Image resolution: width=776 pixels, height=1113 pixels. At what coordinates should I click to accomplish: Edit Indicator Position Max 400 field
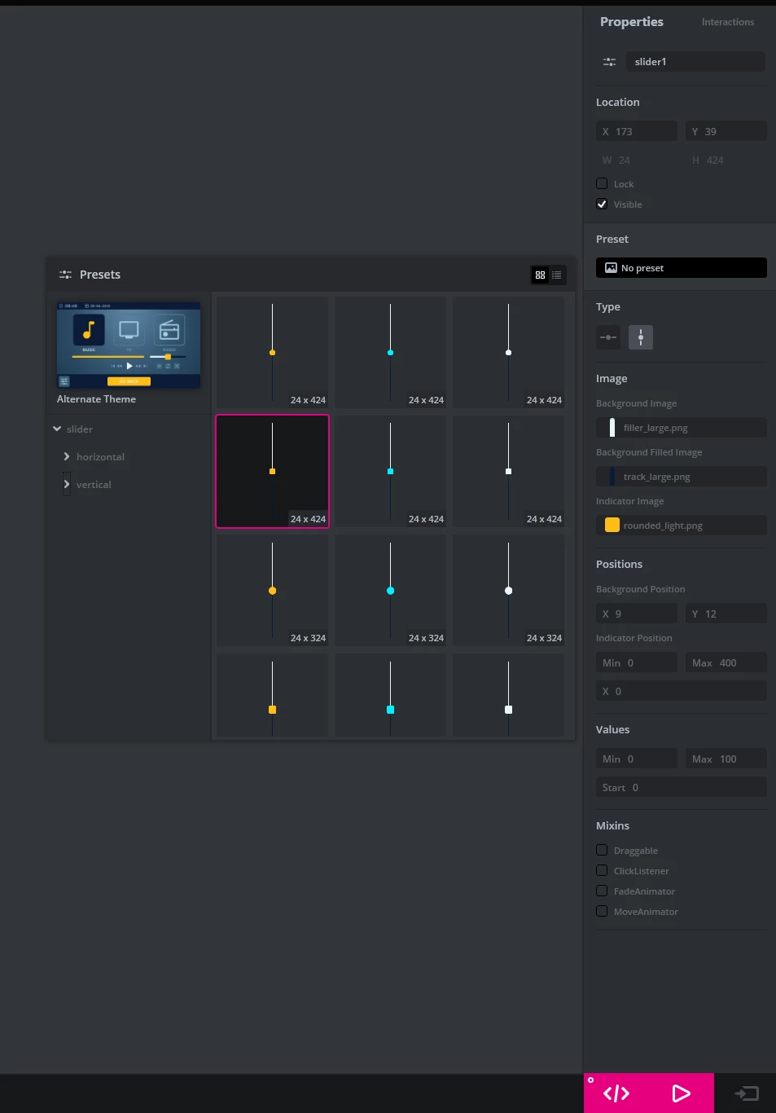[x=726, y=662]
